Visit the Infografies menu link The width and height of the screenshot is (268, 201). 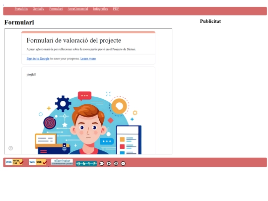coord(100,9)
